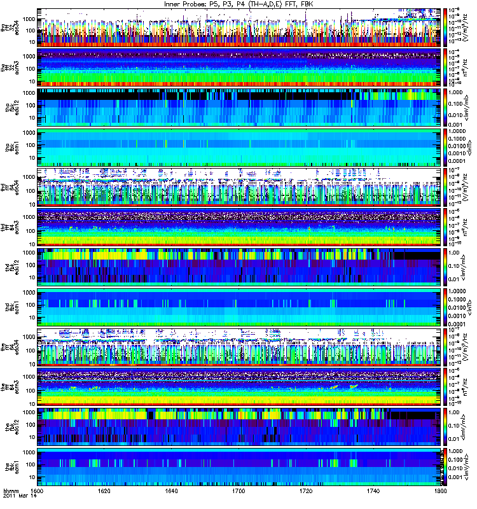Click the color bar of the fff scm3 panel
477x509 pixels.
pyautogui.click(x=445, y=387)
